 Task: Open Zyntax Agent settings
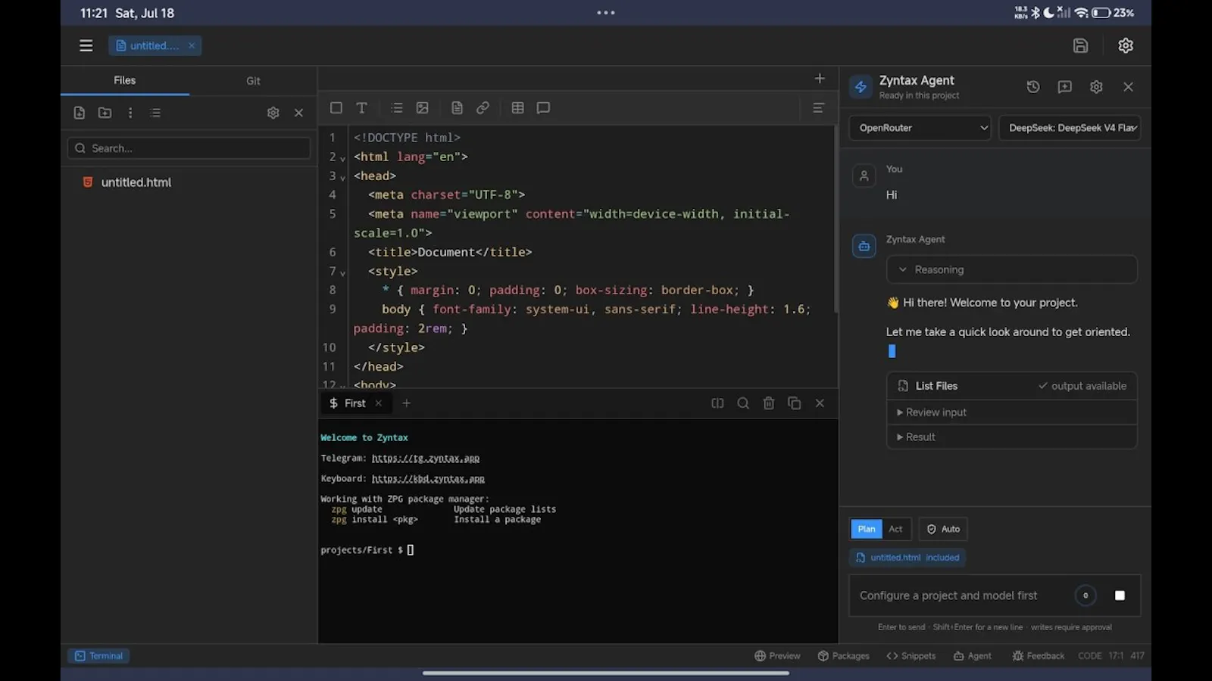tap(1096, 87)
